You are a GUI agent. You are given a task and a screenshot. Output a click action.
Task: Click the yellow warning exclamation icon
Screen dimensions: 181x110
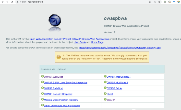click(x=59, y=57)
